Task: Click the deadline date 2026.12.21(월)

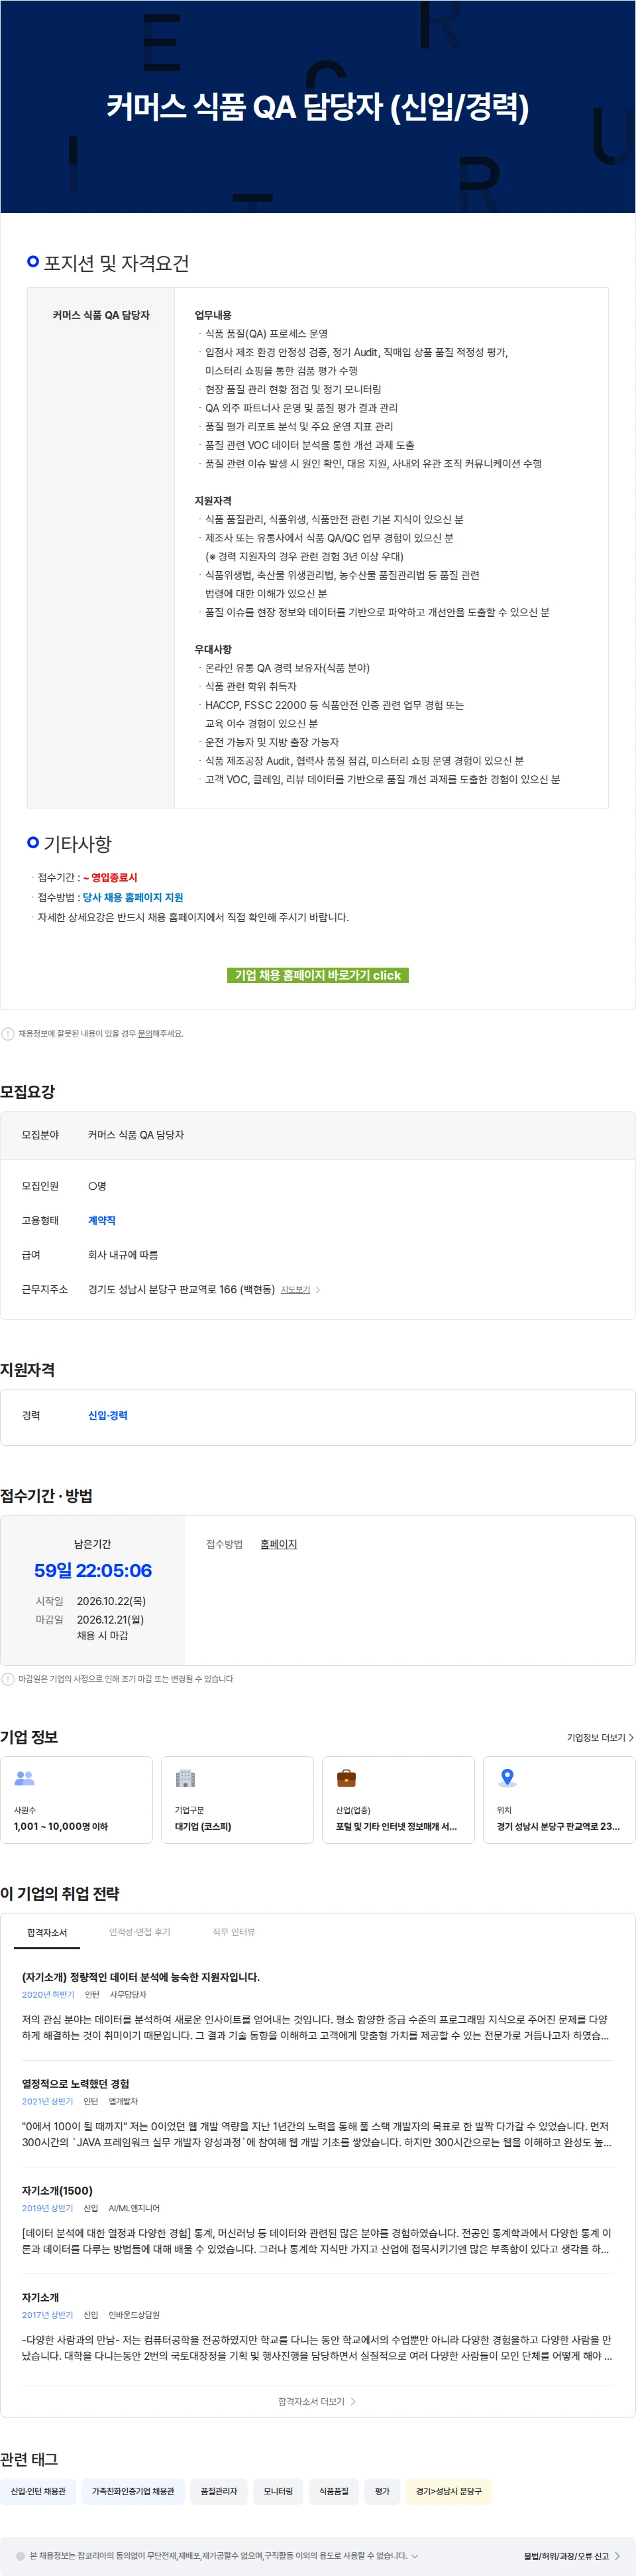Action: point(110,1620)
